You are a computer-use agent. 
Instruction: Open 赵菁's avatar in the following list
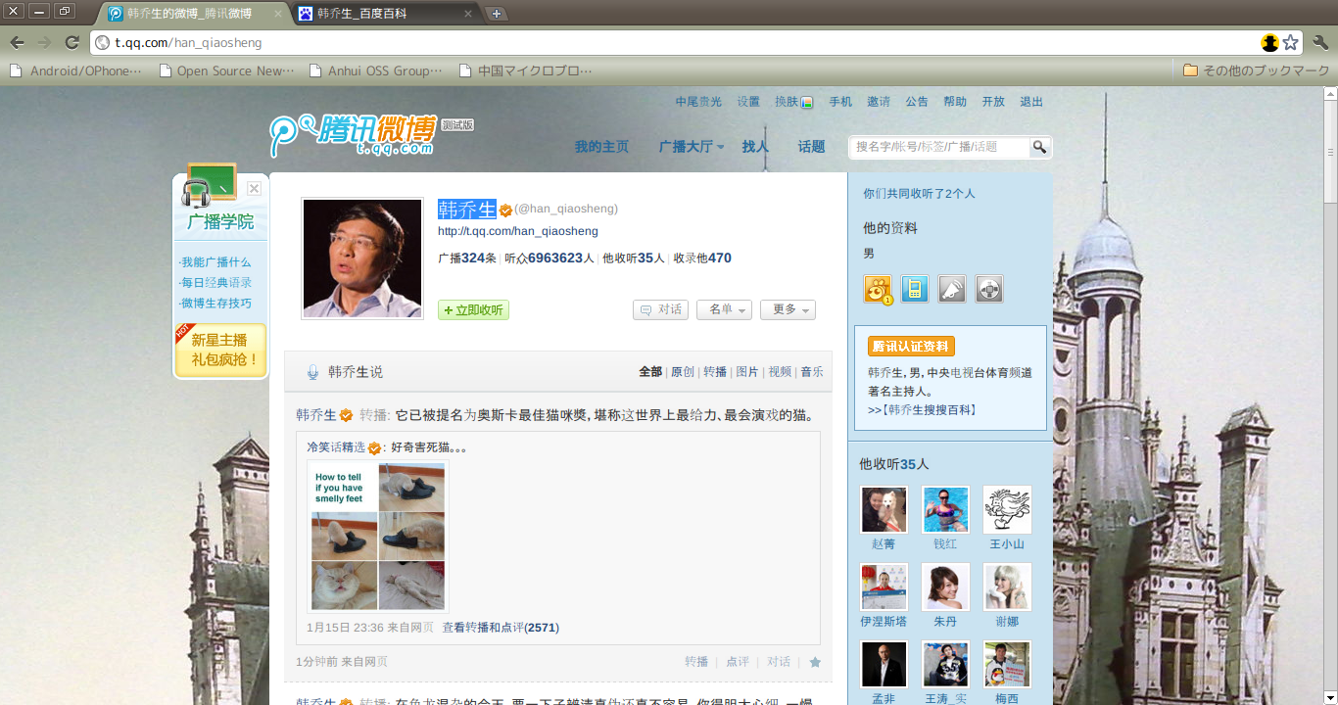884,510
